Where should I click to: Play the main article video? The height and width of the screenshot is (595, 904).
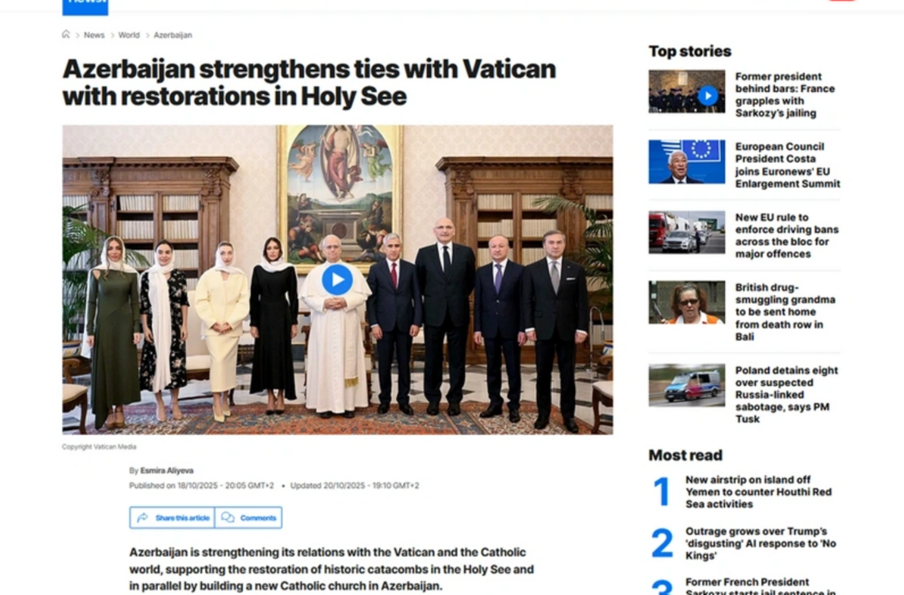[337, 280]
